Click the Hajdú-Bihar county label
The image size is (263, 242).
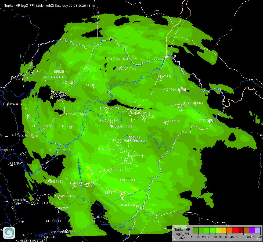point(79,171)
